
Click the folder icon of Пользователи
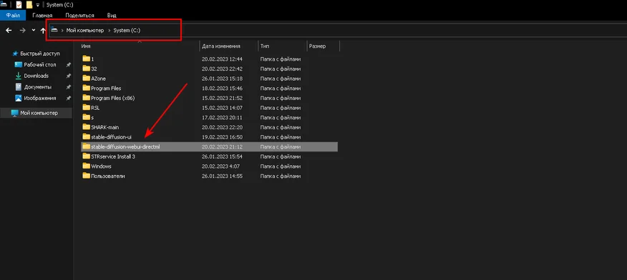tap(86, 176)
